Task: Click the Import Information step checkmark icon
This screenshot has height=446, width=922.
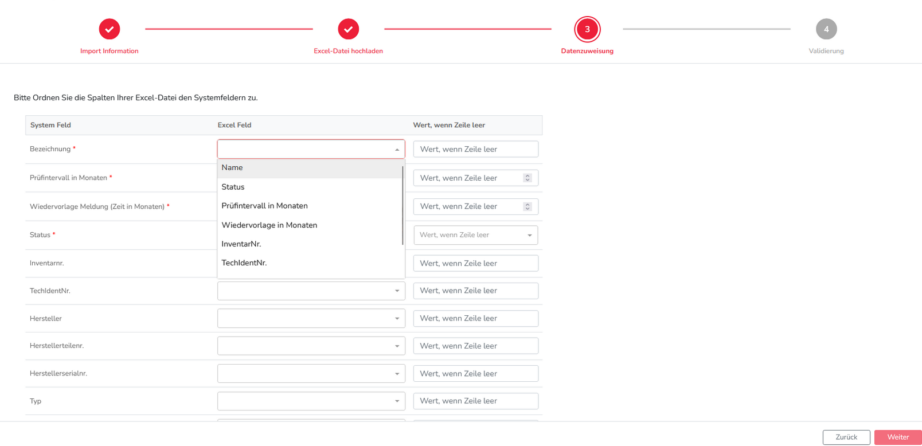Action: [x=109, y=29]
